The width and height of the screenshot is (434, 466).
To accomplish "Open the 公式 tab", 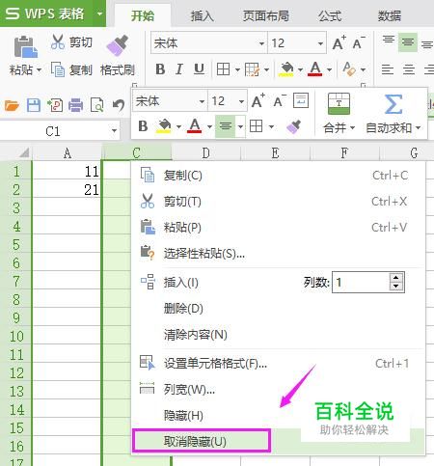I will [330, 15].
